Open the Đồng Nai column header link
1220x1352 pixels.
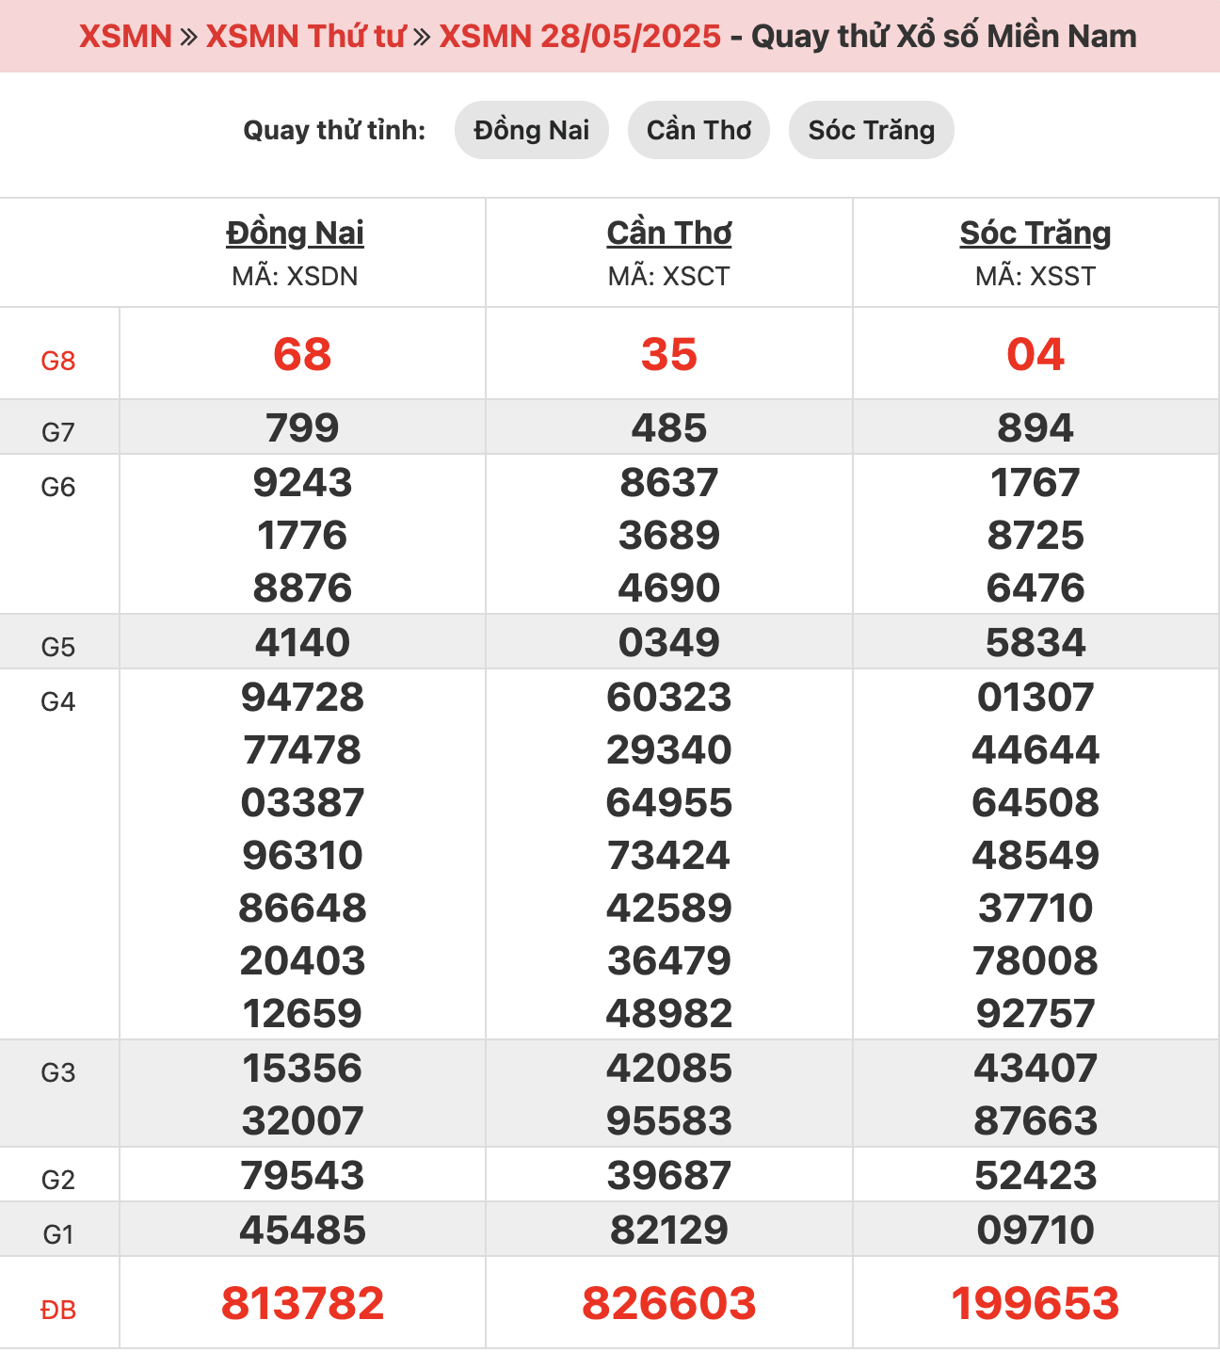295,233
